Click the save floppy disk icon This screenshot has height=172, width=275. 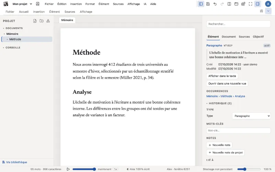pyautogui.click(x=208, y=4)
